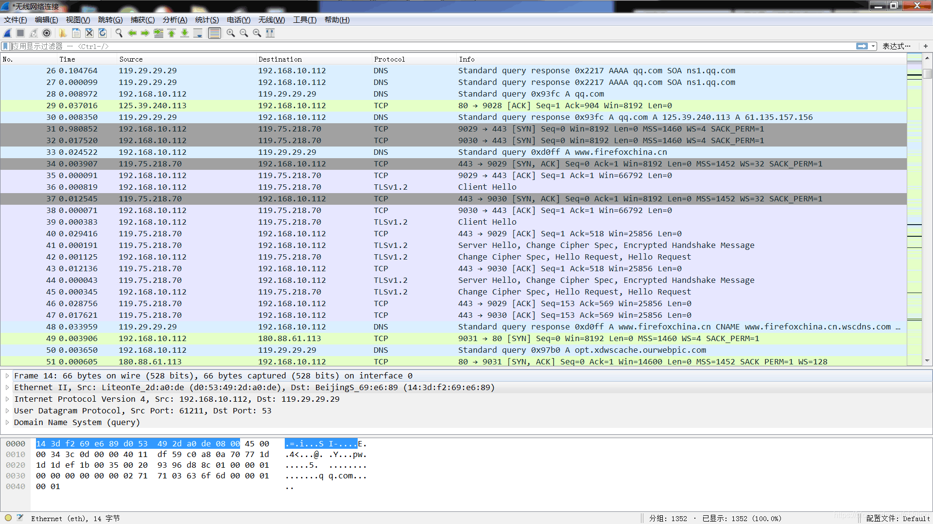Open the filter history dropdown arrow
This screenshot has width=933, height=524.
873,46
